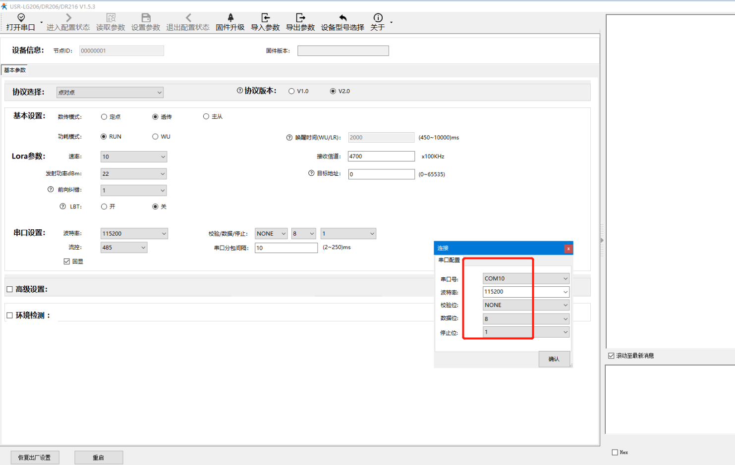Open the 发射功率dBm dropdown
This screenshot has width=735, height=465.
click(x=163, y=174)
